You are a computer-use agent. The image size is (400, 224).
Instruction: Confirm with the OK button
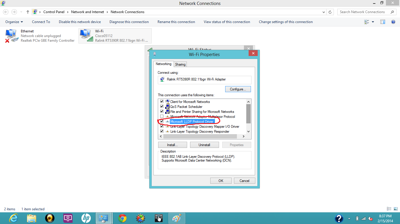pos(221,181)
